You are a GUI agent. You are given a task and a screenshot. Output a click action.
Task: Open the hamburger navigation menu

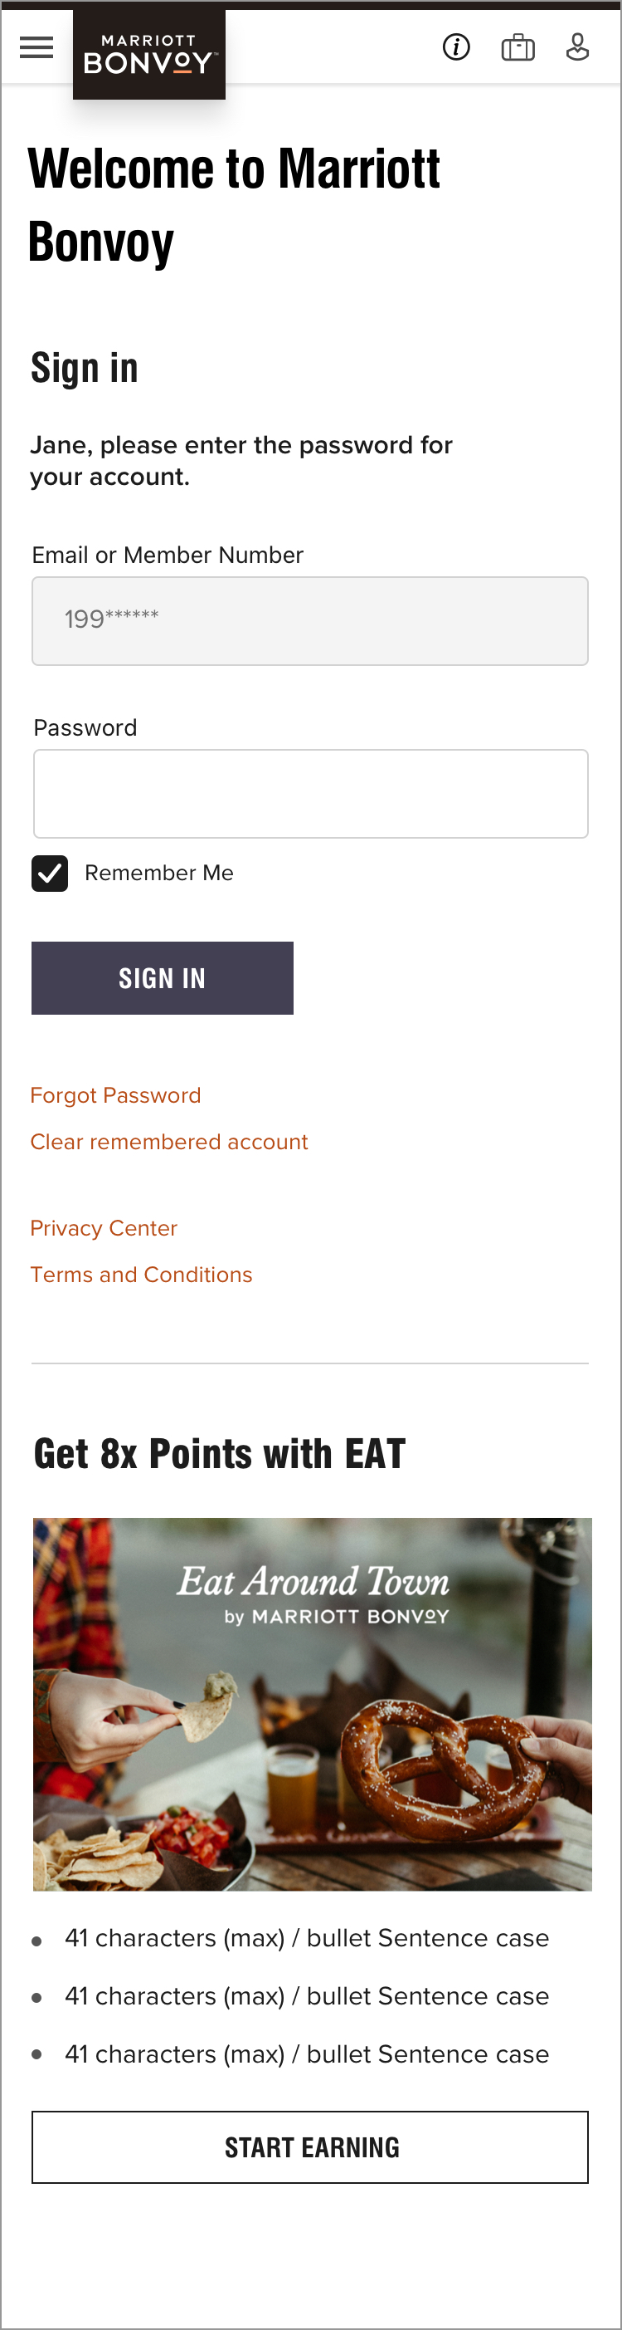click(37, 47)
